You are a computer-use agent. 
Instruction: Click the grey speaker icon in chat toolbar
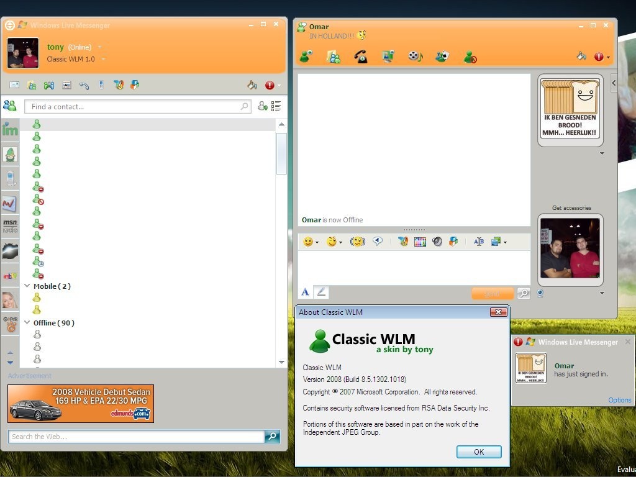[437, 242]
